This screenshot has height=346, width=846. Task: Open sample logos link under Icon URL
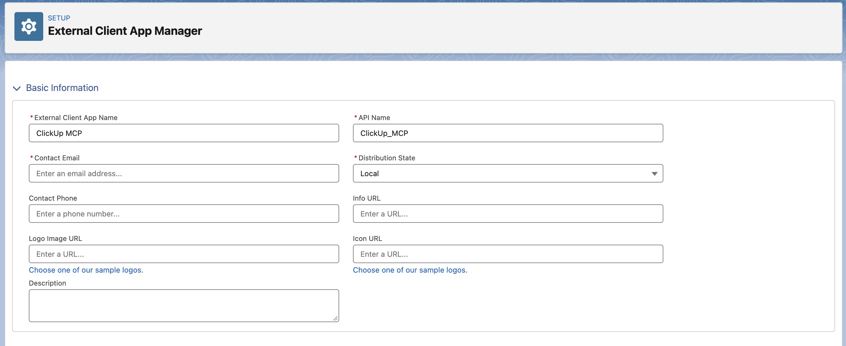(410, 270)
